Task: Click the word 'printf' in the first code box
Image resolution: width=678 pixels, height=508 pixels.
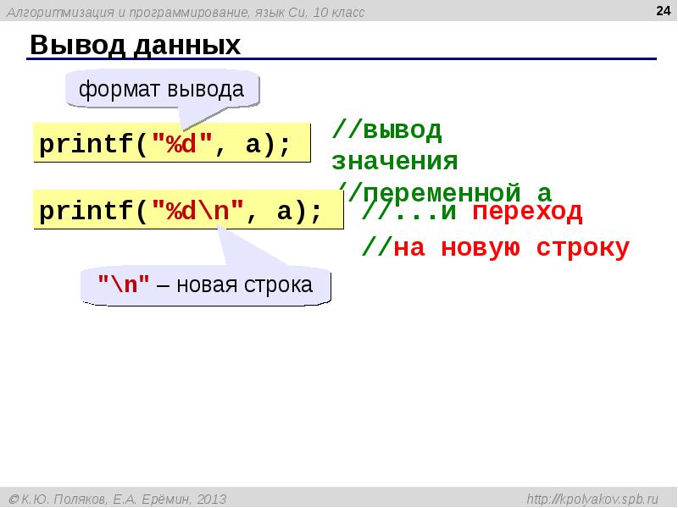Action: coord(83,144)
